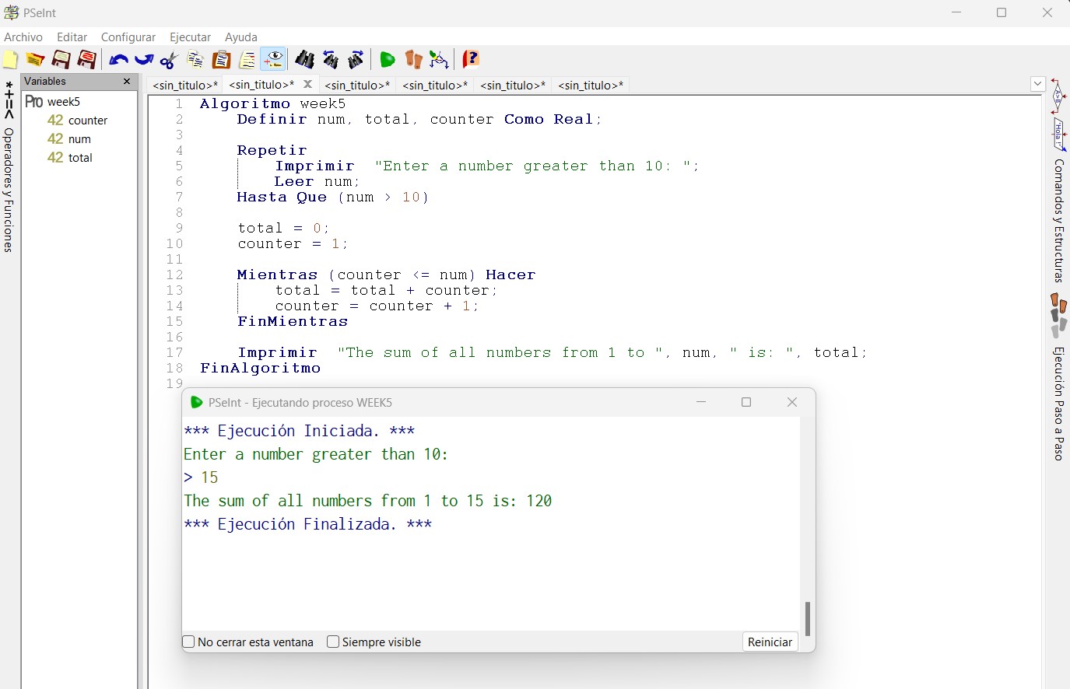Click the counter = 1; code line

[x=293, y=244]
